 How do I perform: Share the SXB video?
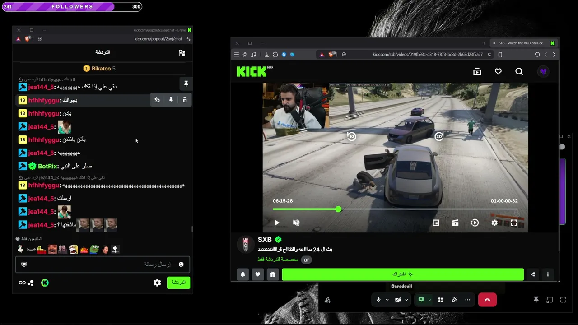533,274
